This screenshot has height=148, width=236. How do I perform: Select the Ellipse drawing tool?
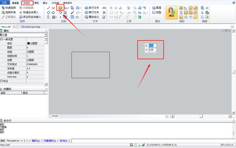point(53,13)
